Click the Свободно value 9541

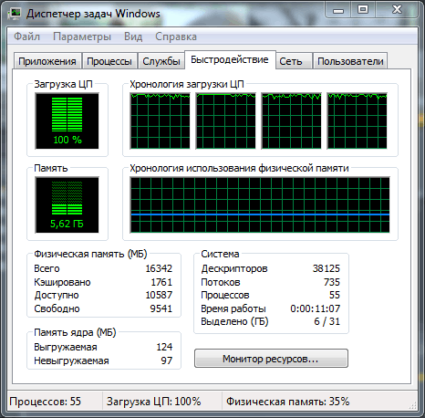(x=161, y=308)
